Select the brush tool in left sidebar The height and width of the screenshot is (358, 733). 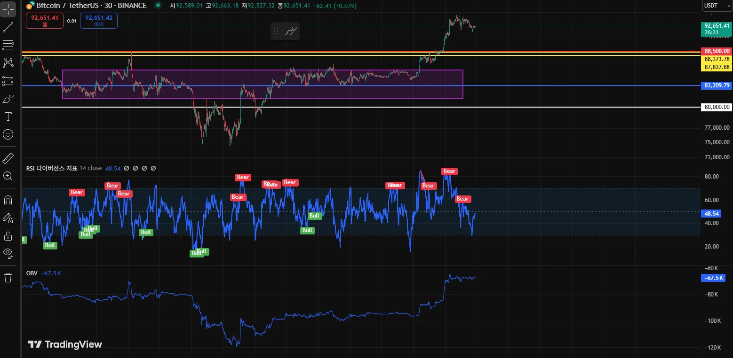(8, 99)
